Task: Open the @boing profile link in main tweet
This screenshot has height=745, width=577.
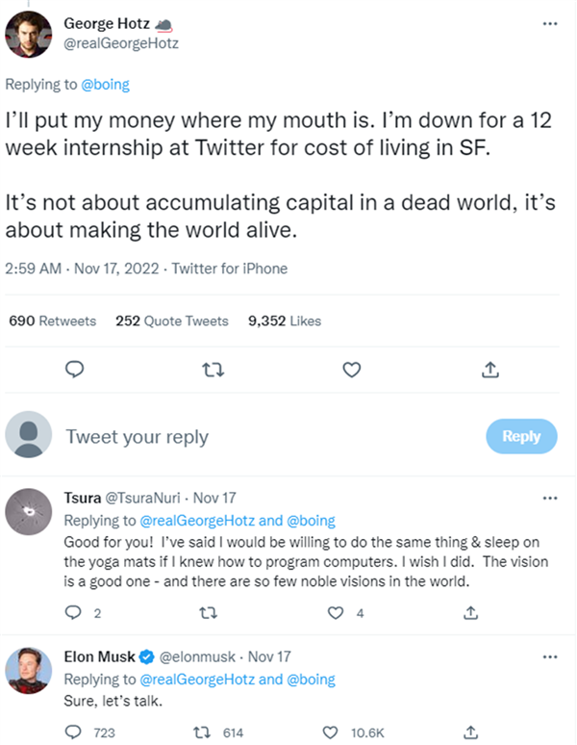Action: click(106, 85)
